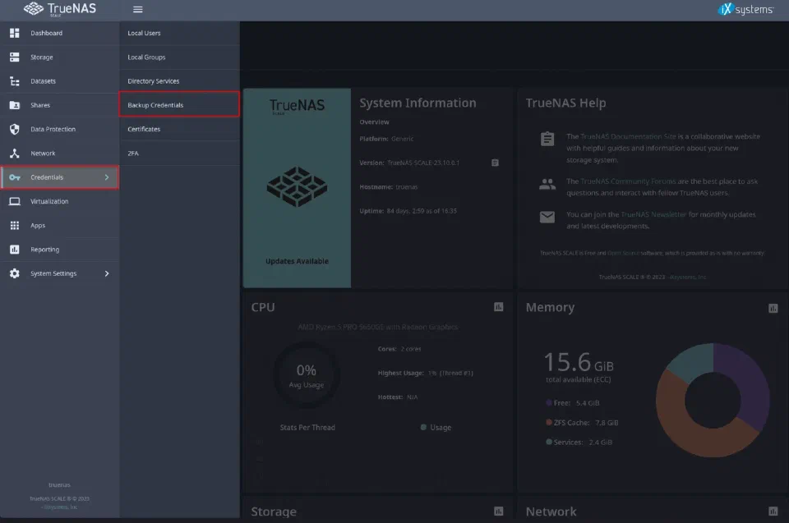Click iXsystems link in sidebar footer

coord(59,507)
